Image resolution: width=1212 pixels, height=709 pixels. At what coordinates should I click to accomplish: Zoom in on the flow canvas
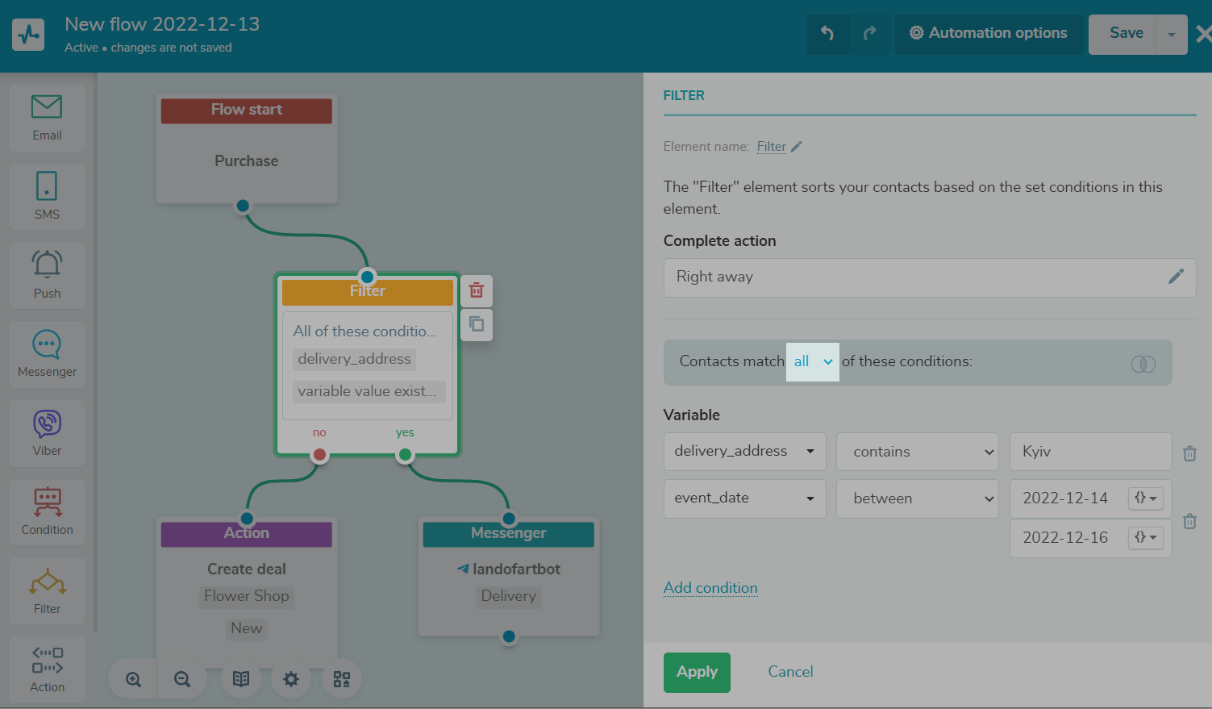tap(134, 679)
